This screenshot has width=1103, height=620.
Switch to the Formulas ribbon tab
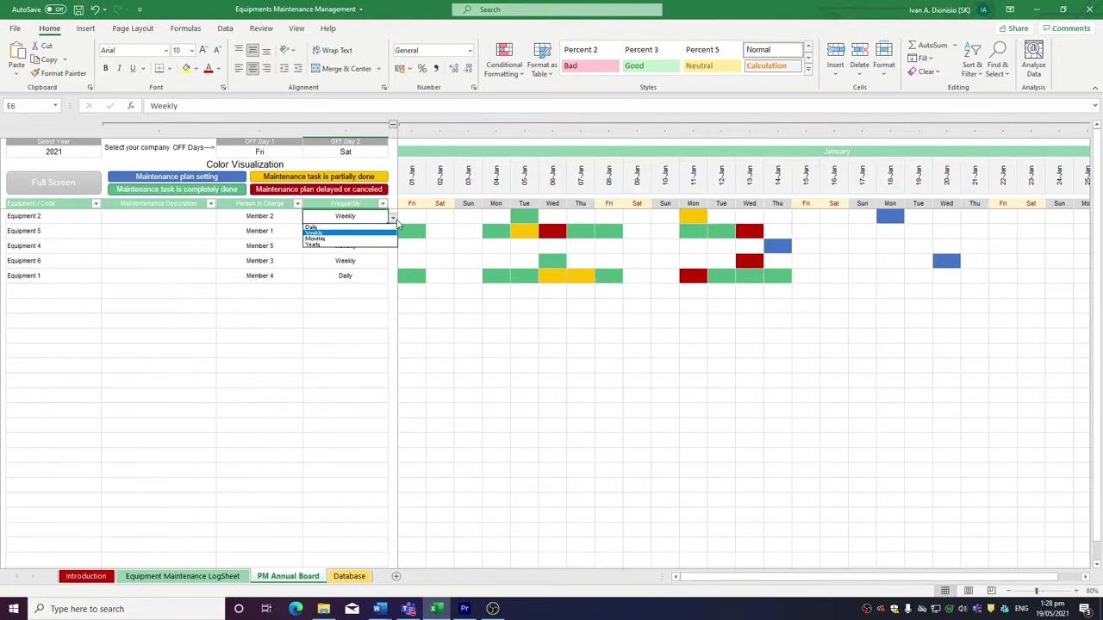click(185, 28)
